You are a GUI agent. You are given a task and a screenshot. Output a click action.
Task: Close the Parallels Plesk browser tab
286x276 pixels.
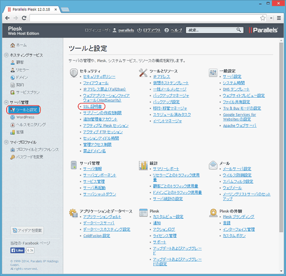pos(56,10)
